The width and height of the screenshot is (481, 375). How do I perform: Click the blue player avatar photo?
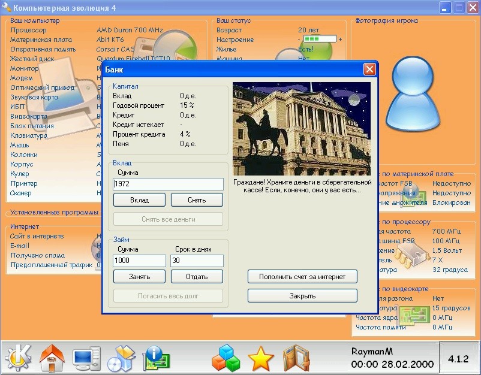point(412,95)
